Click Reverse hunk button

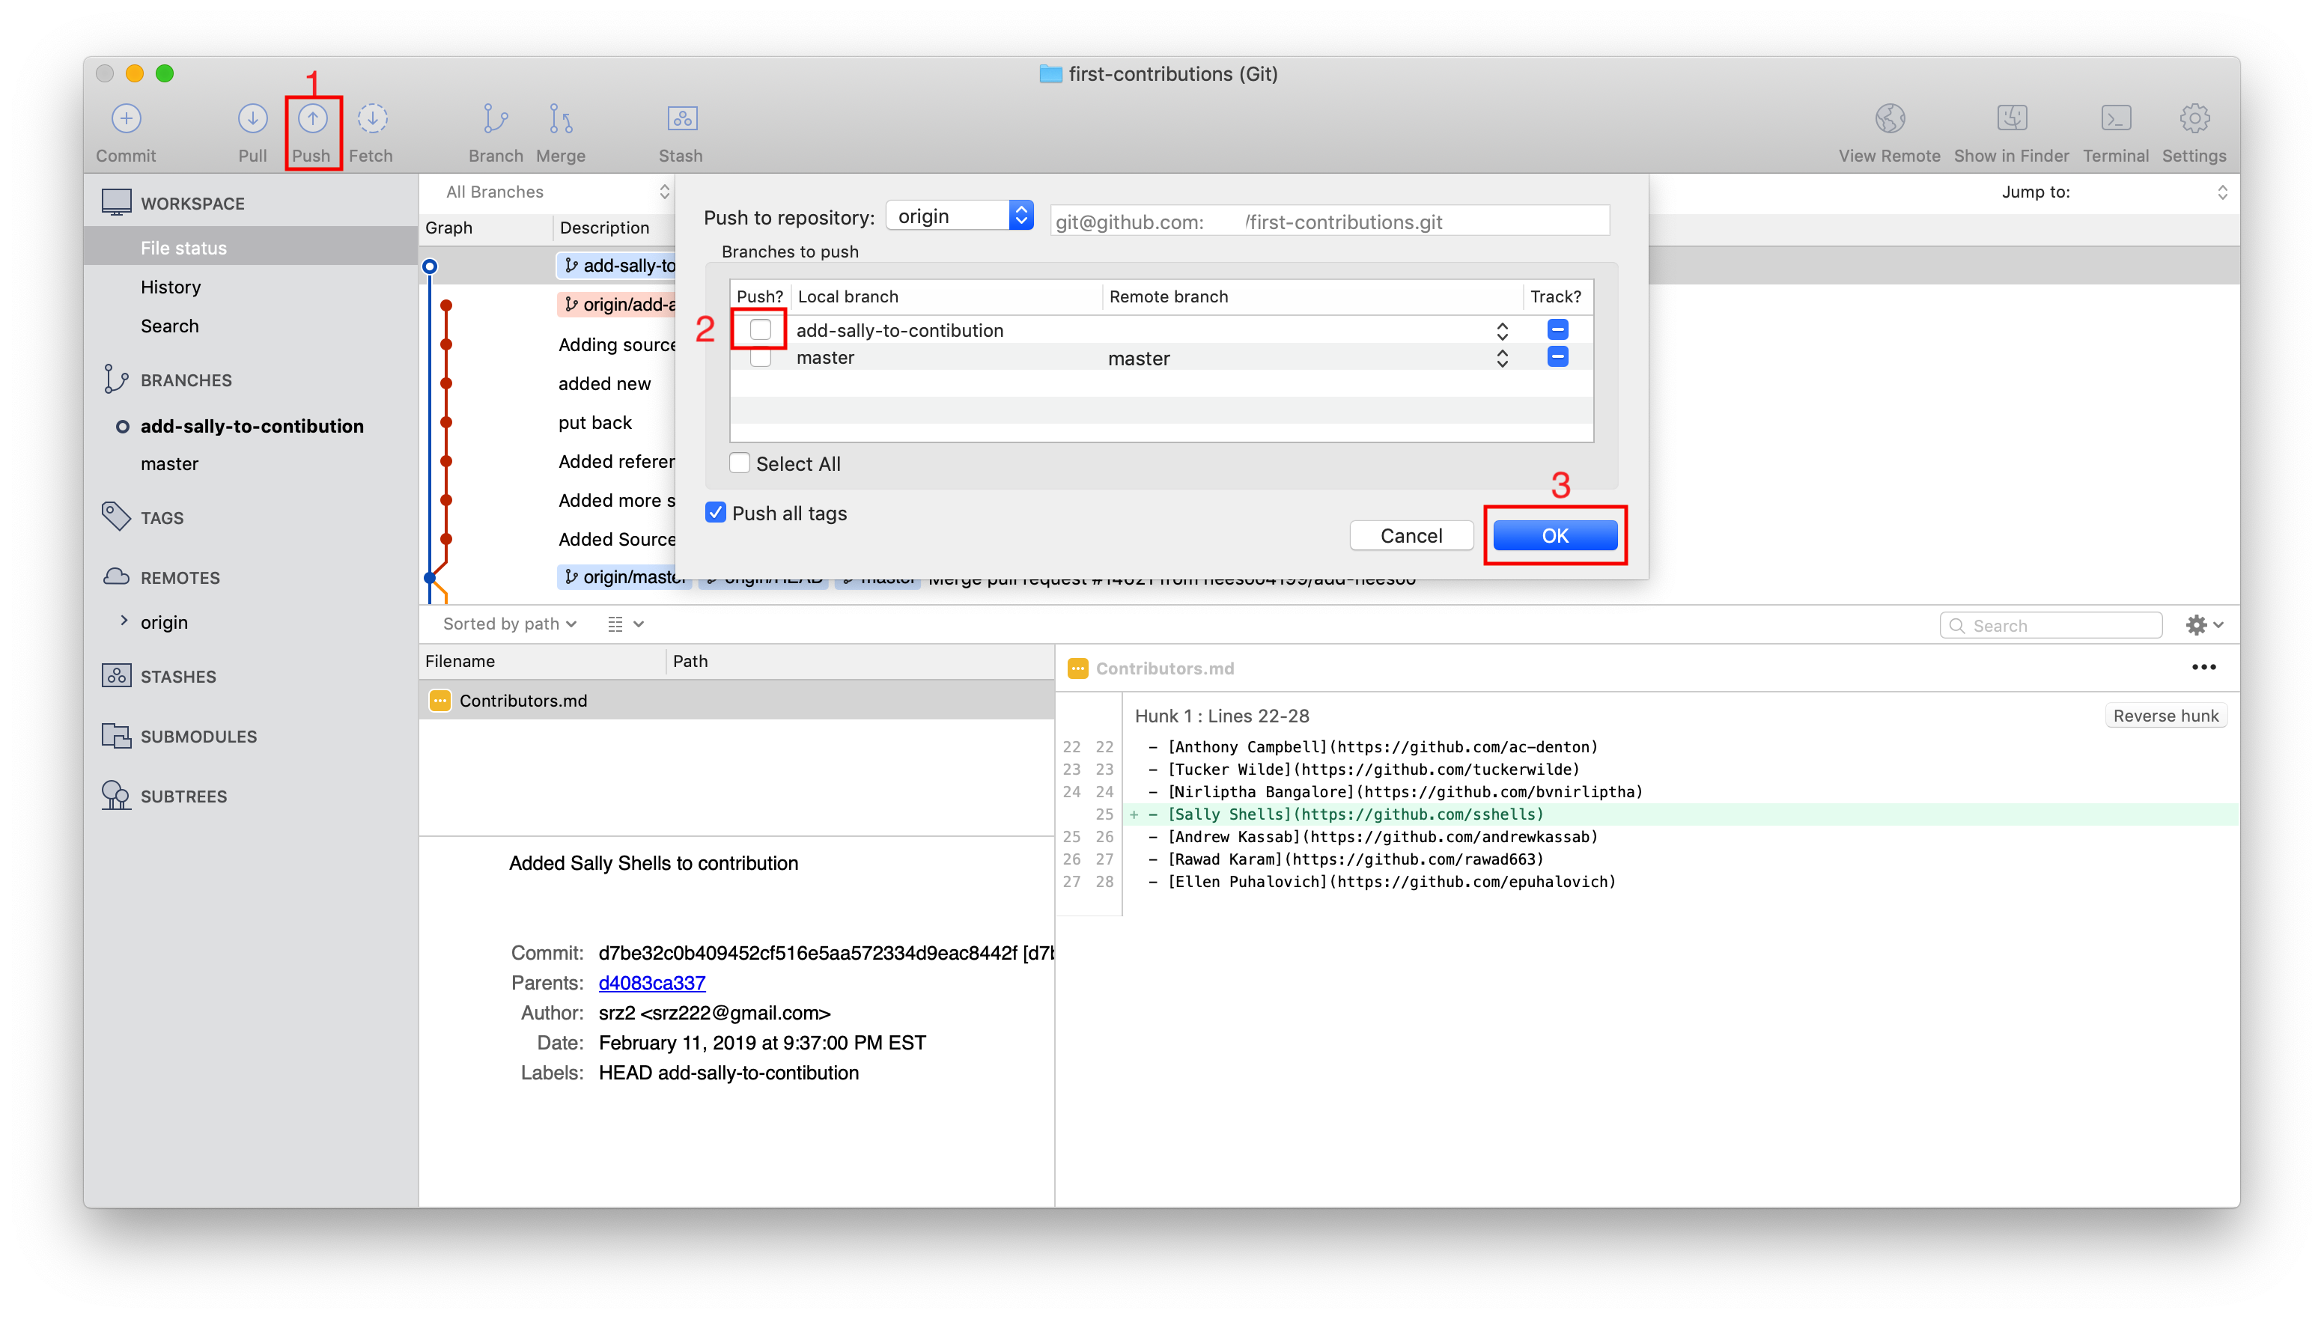[x=2165, y=716]
